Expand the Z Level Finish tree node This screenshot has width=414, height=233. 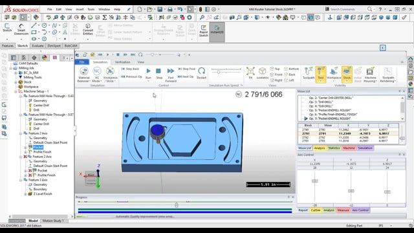coord(26,194)
